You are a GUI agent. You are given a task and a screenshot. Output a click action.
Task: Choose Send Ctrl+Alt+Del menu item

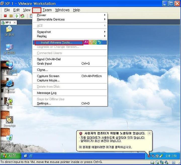[x=70, y=59]
